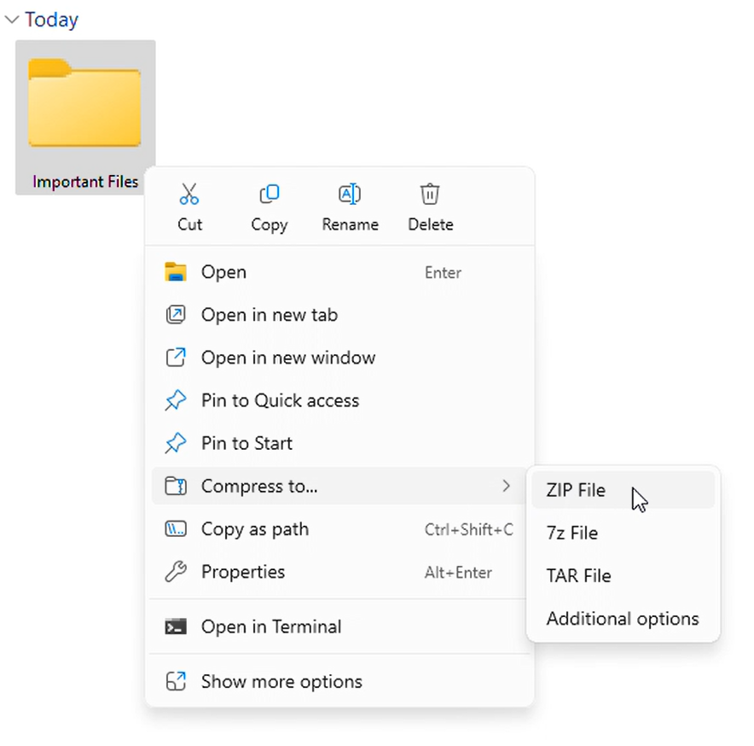The image size is (754, 746).
Task: Click the Important Files folder name label
Action: coord(85,182)
